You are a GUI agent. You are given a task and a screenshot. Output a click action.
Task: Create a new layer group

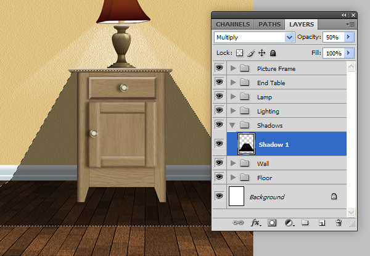point(305,223)
